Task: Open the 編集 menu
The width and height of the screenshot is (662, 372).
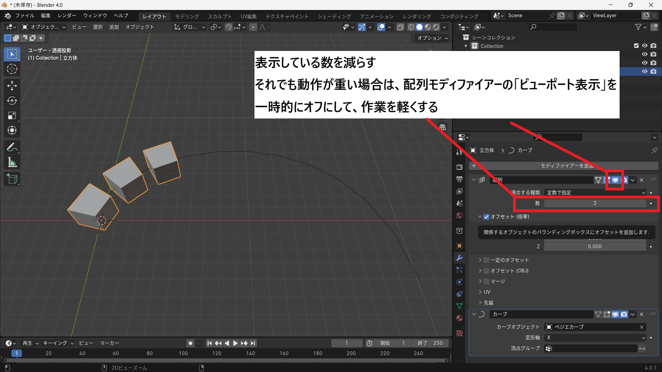Action: click(46, 15)
